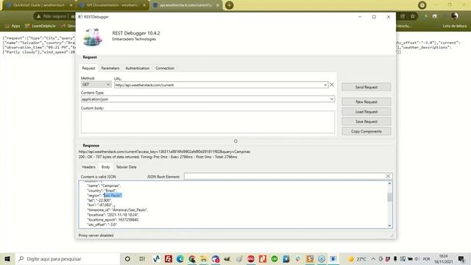Close the api.weatherstack.com browser tab

coord(218,5)
